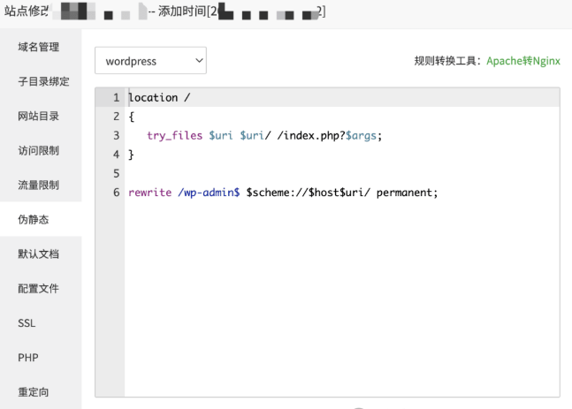
Task: Open the PHP settings tab
Action: point(27,358)
